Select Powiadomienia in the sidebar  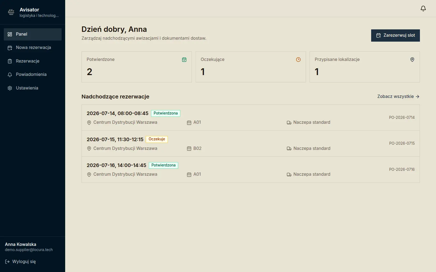pos(33,75)
